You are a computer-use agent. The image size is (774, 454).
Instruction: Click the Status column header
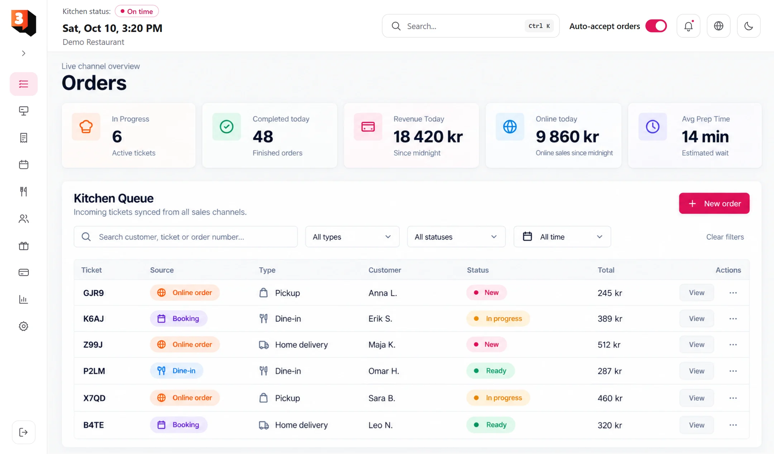coord(478,270)
